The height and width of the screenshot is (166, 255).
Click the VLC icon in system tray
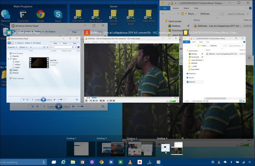pos(219,162)
